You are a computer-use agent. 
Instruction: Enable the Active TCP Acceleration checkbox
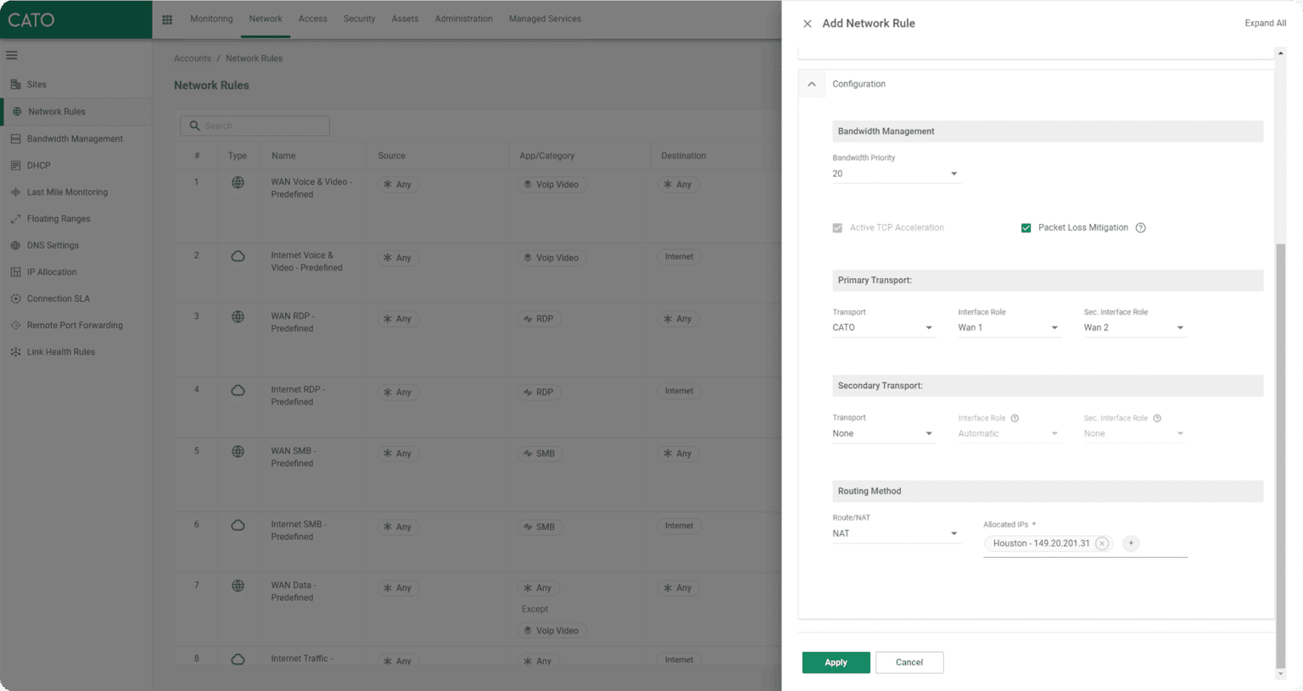[x=836, y=227]
